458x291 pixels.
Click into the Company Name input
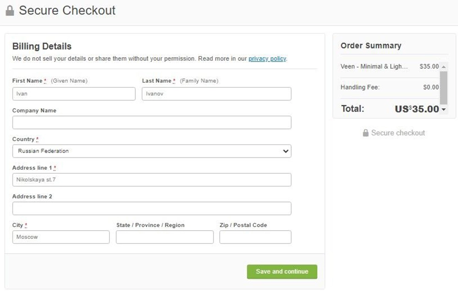pyautogui.click(x=152, y=122)
